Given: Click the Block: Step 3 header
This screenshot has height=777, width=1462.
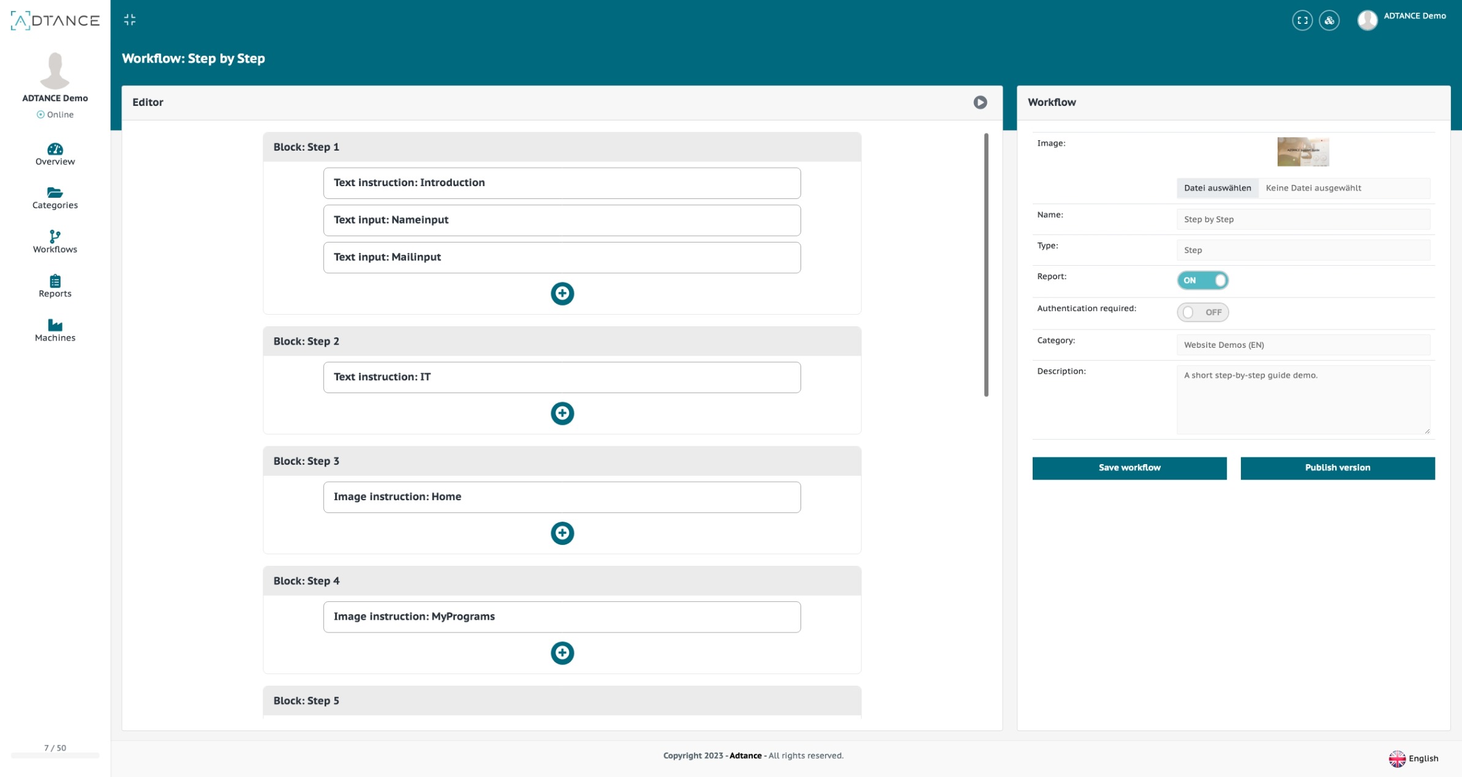Looking at the screenshot, I should tap(562, 461).
